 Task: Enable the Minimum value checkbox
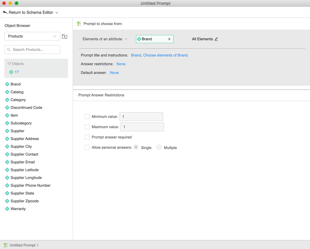click(87, 116)
